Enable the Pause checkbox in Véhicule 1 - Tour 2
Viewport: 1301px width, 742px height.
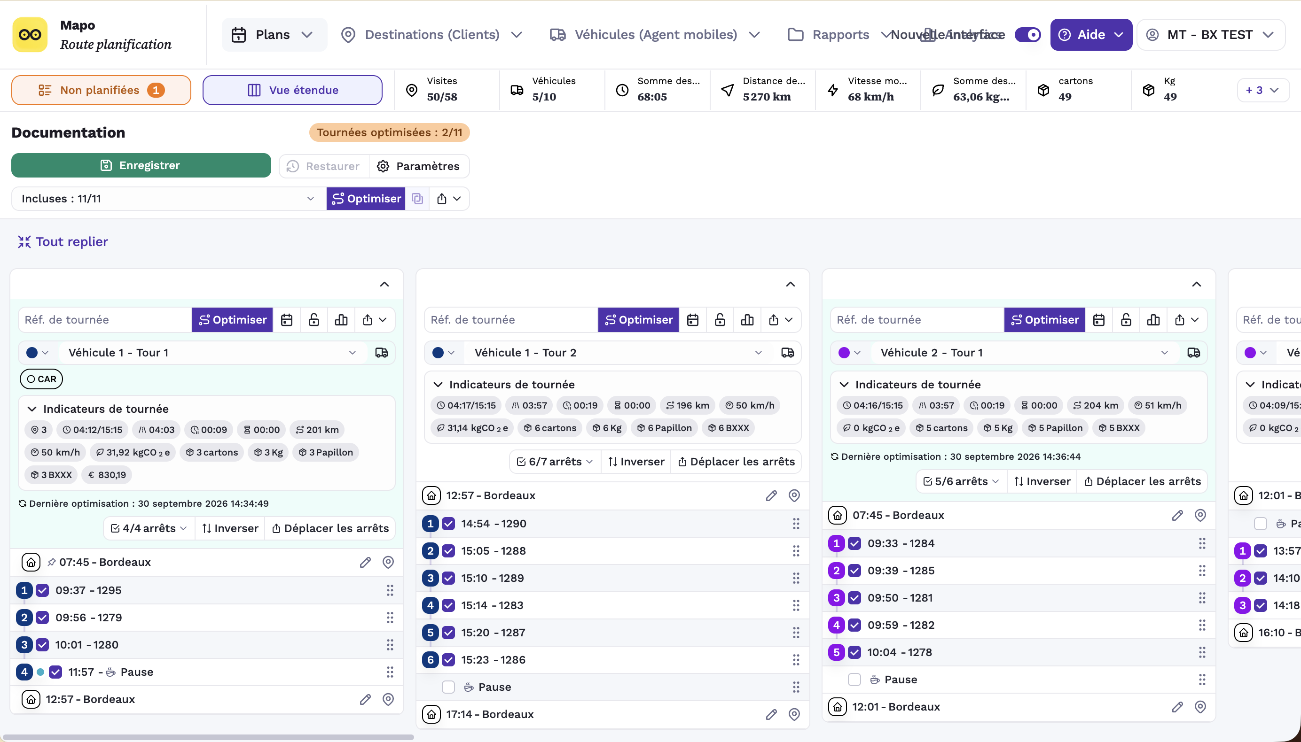click(x=448, y=687)
